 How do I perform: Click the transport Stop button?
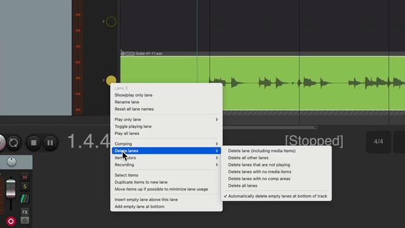pyautogui.click(x=34, y=142)
